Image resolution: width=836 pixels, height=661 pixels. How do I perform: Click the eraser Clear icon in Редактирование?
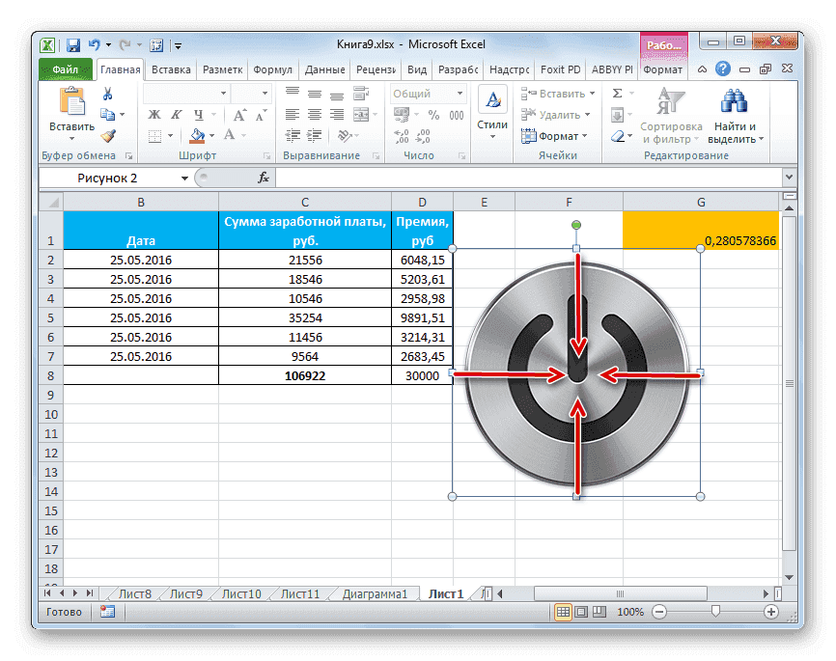click(618, 134)
